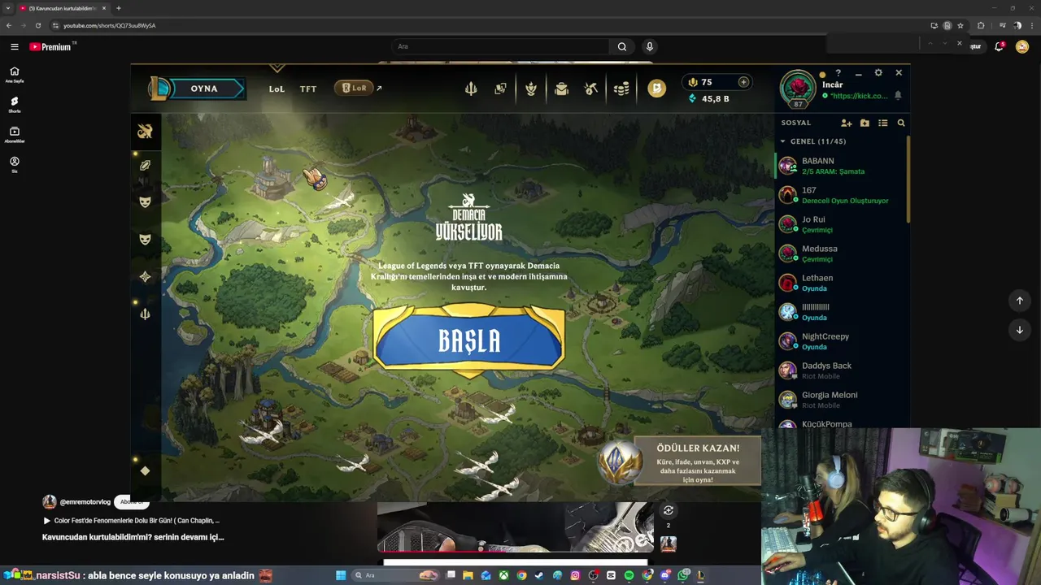Open the Clash trident icon in top bar
Screen dimensions: 1041x585
tap(471, 89)
